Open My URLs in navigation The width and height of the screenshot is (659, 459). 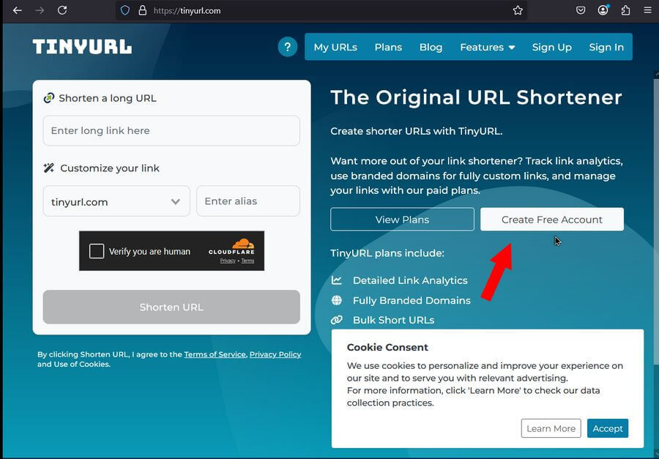pyautogui.click(x=335, y=47)
